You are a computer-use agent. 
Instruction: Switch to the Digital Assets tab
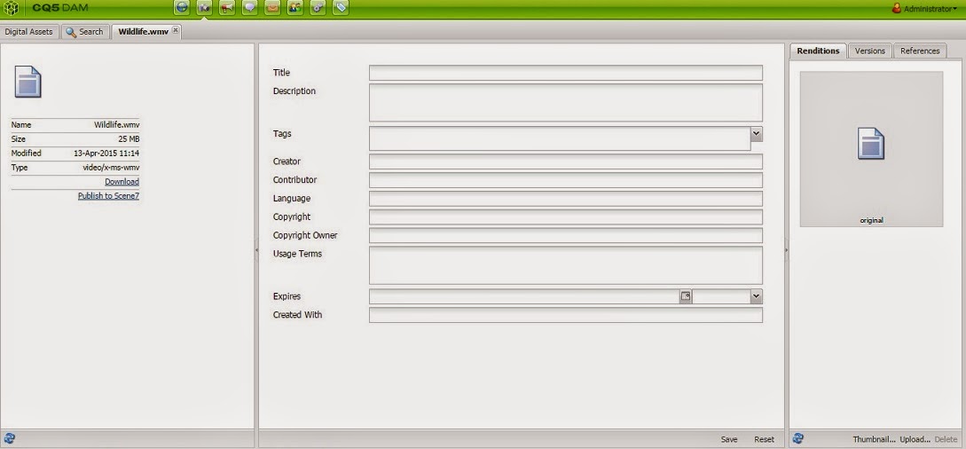[29, 31]
